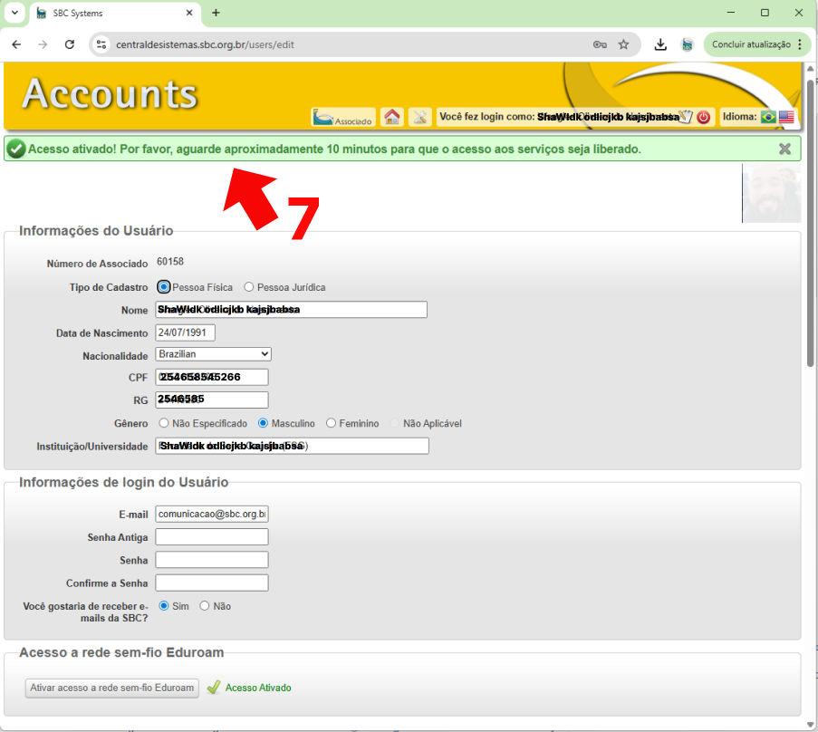Select Feminino gender radio button
Viewport: 818px width, 732px height.
[332, 423]
